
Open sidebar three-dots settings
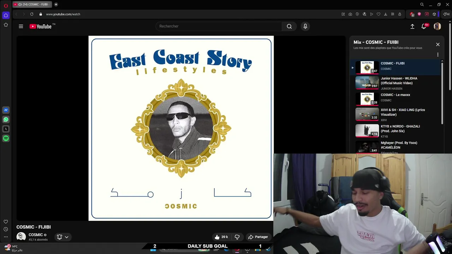pos(6,237)
